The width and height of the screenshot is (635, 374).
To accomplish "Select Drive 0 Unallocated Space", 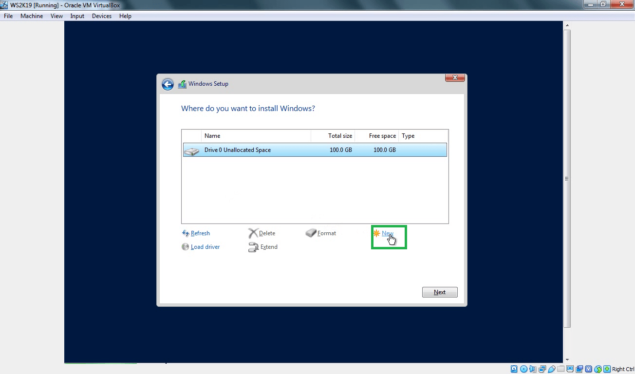I will point(315,150).
